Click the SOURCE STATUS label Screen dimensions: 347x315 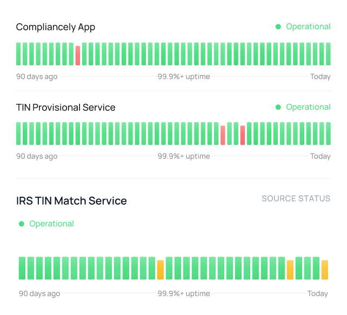pyautogui.click(x=296, y=198)
